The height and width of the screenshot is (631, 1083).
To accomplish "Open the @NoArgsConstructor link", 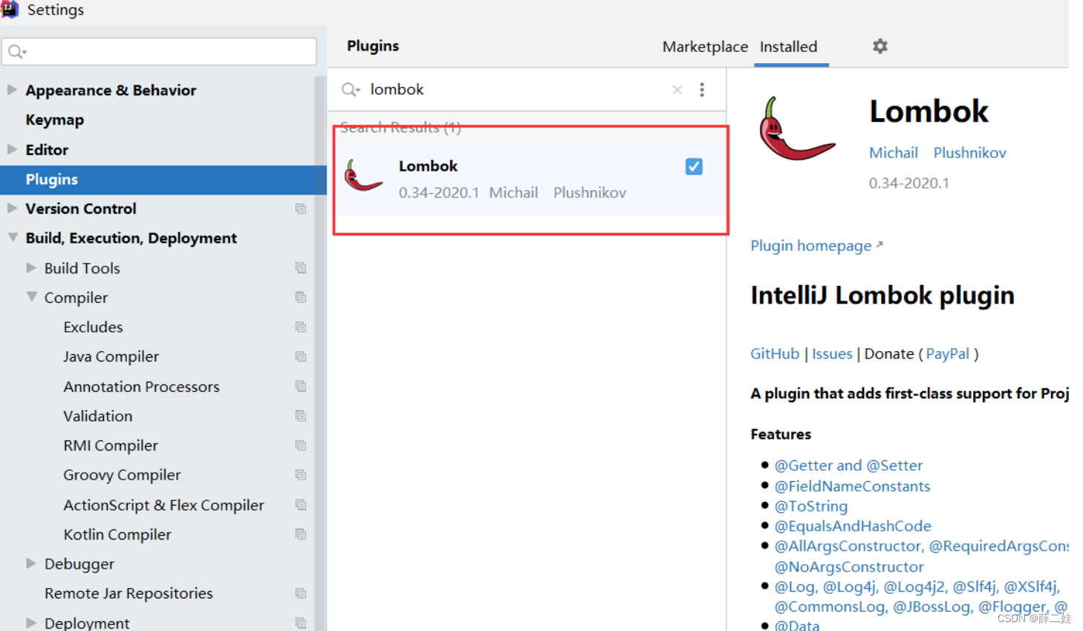I will tap(849, 567).
